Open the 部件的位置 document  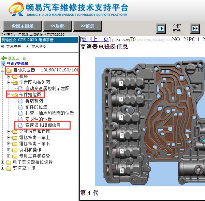(x=36, y=107)
